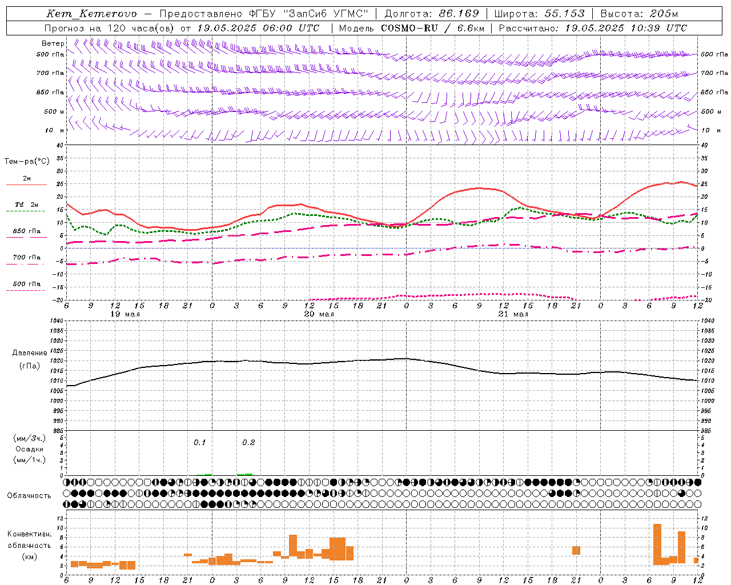This screenshot has width=731, height=585.
Task: Click the 'Осадки' precipitation label
Action: tap(30, 449)
